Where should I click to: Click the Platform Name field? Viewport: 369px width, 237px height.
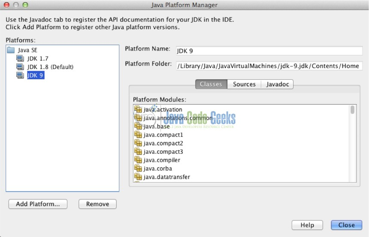pyautogui.click(x=269, y=51)
